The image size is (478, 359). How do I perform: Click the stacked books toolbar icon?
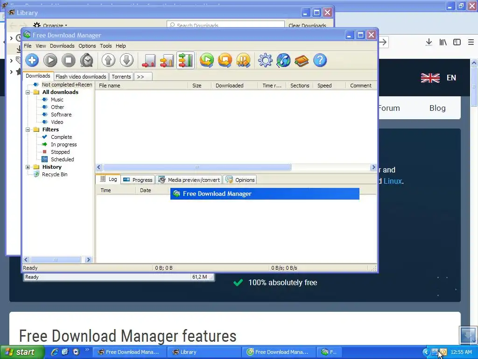[x=302, y=60]
